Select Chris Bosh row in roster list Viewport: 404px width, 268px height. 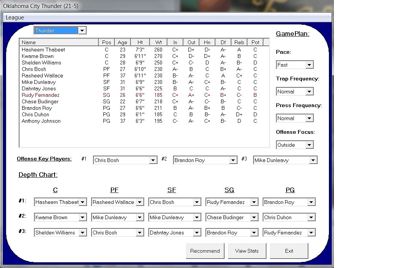144,69
